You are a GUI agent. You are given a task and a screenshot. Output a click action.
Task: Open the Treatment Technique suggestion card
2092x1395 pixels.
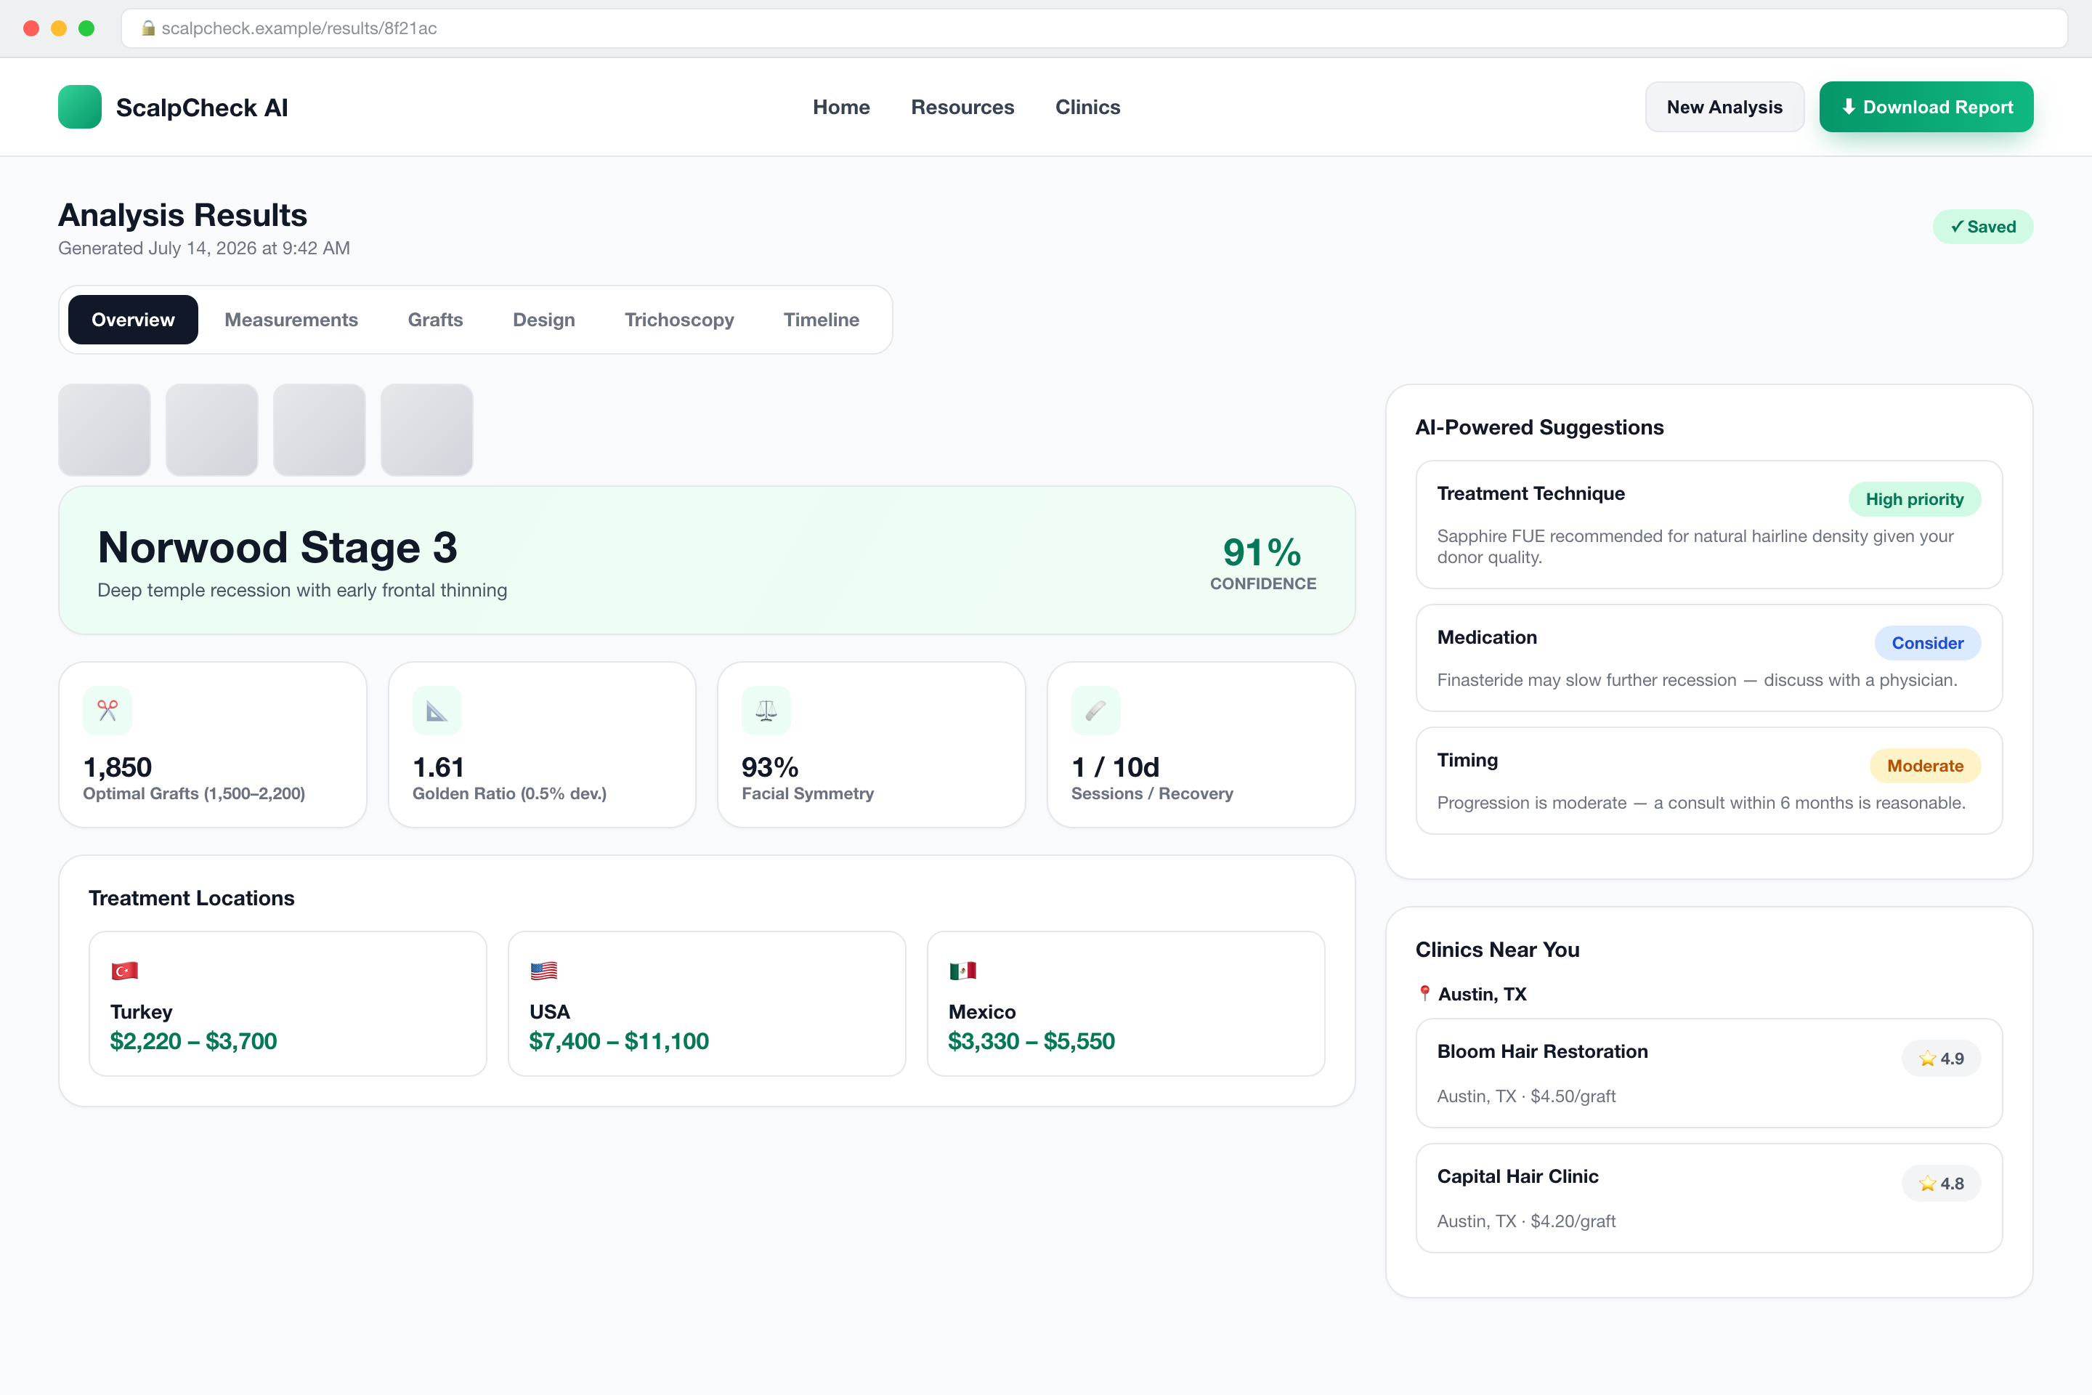1708,524
